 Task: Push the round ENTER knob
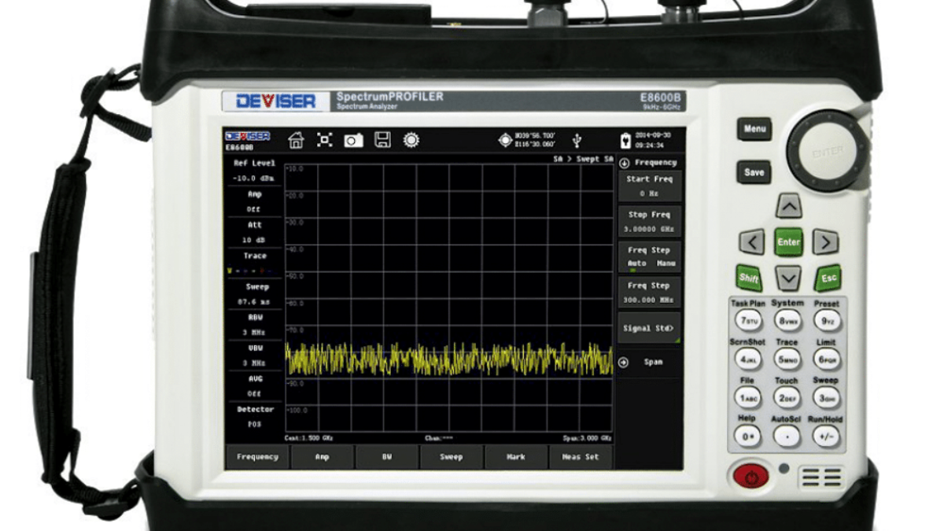pos(827,152)
